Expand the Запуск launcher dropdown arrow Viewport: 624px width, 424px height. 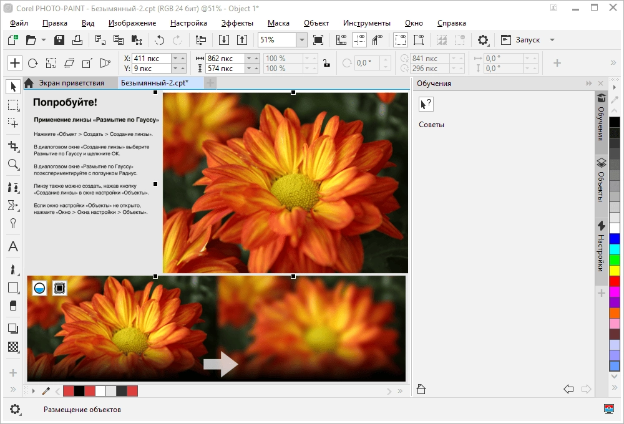(552, 40)
